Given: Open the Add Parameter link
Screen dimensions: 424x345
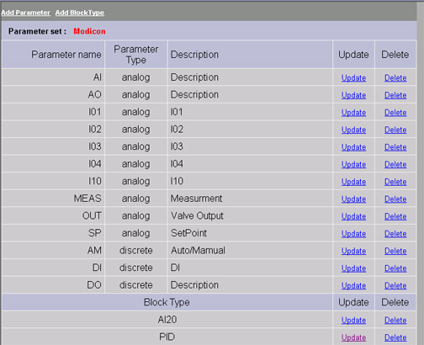Looking at the screenshot, I should click(x=25, y=13).
